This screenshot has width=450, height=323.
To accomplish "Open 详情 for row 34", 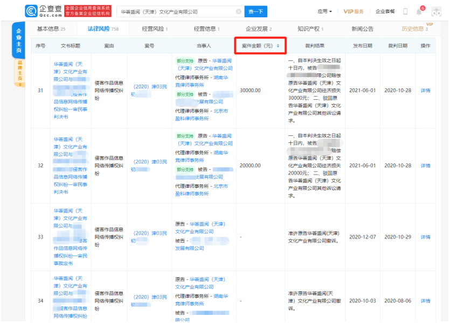I will click(425, 301).
